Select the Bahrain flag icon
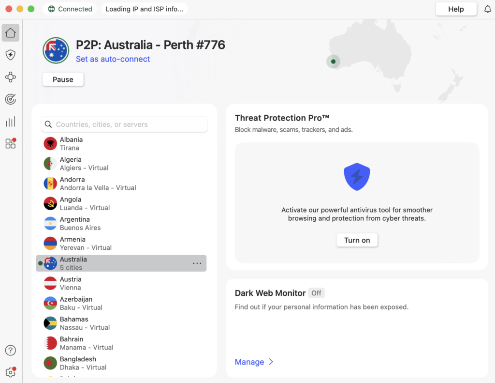Screen dimensions: 495x383 pyautogui.click(x=50, y=343)
